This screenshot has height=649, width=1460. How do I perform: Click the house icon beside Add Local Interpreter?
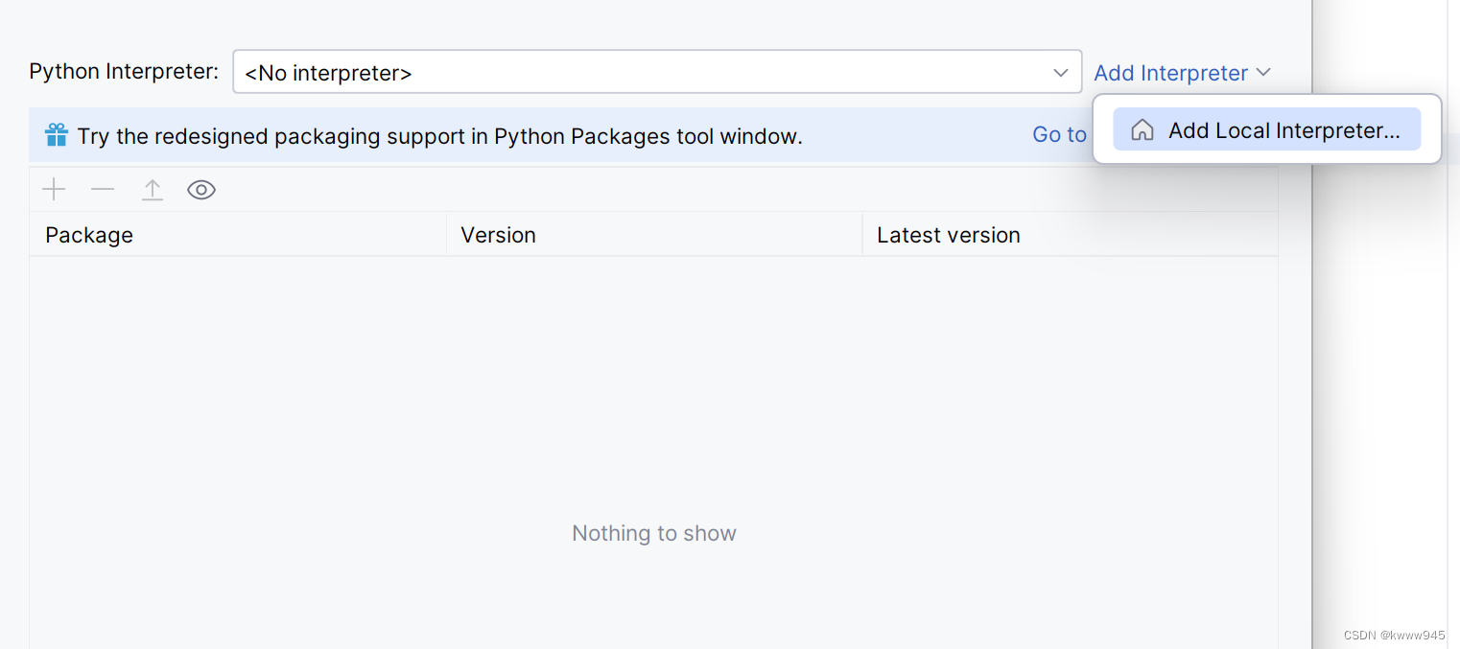(1142, 130)
